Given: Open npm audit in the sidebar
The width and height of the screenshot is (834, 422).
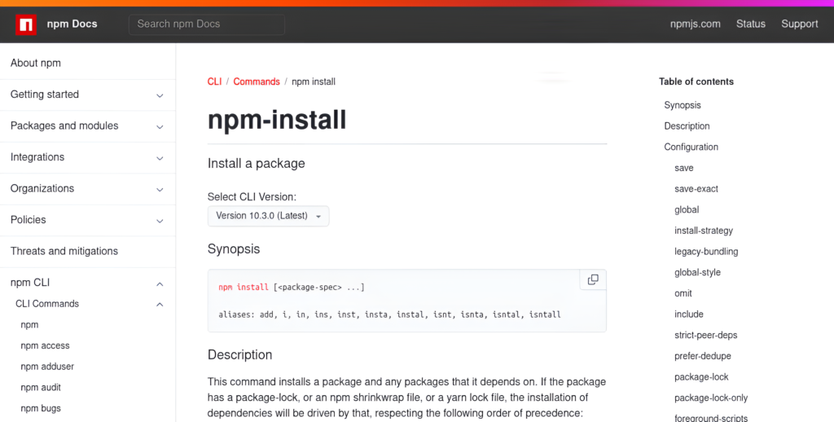Looking at the screenshot, I should pos(41,388).
